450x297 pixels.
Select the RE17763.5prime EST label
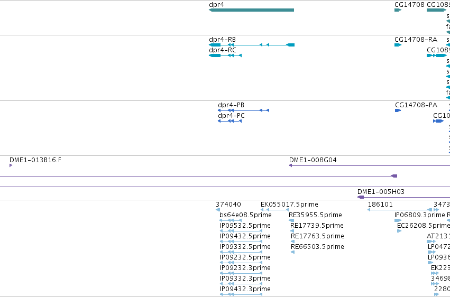317,236
